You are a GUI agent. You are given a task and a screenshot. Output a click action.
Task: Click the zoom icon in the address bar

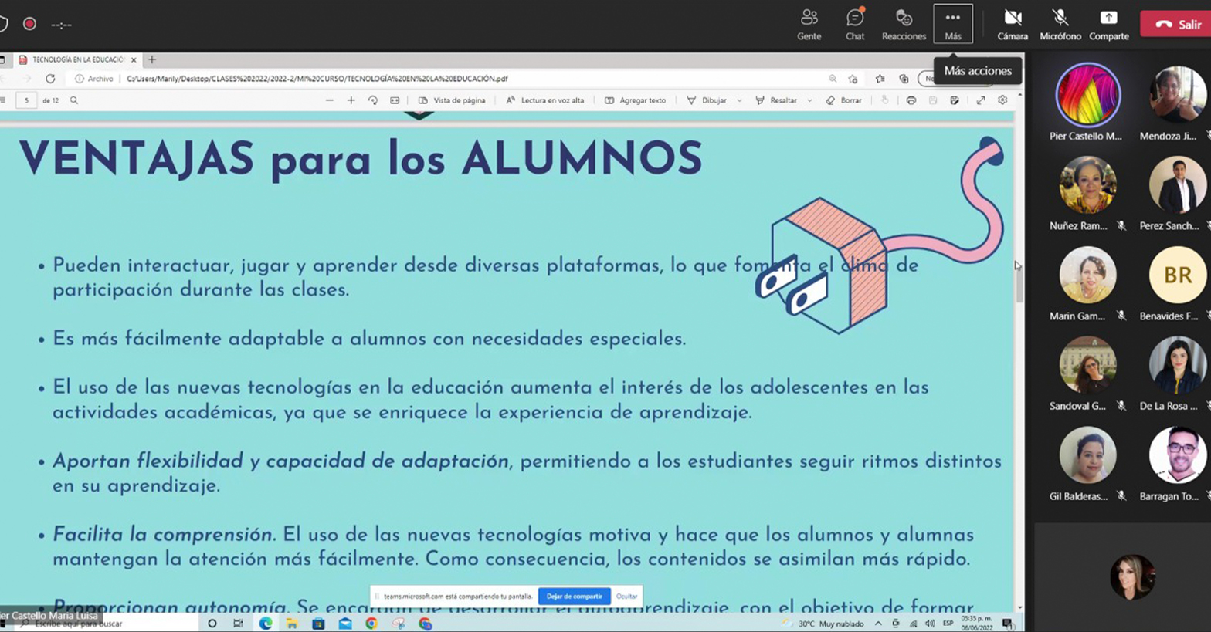833,79
